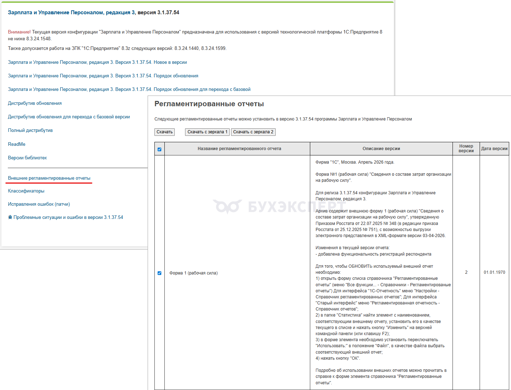Select the Форма 1 (рабочая сила) report name
The height and width of the screenshot is (390, 511).
194,273
